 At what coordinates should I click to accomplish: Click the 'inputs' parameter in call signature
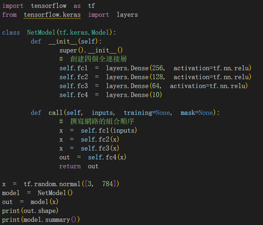tap(102, 113)
